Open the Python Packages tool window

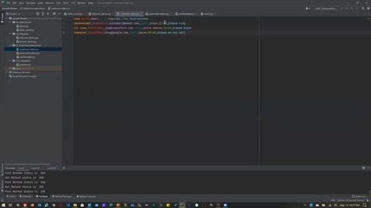click(x=62, y=196)
